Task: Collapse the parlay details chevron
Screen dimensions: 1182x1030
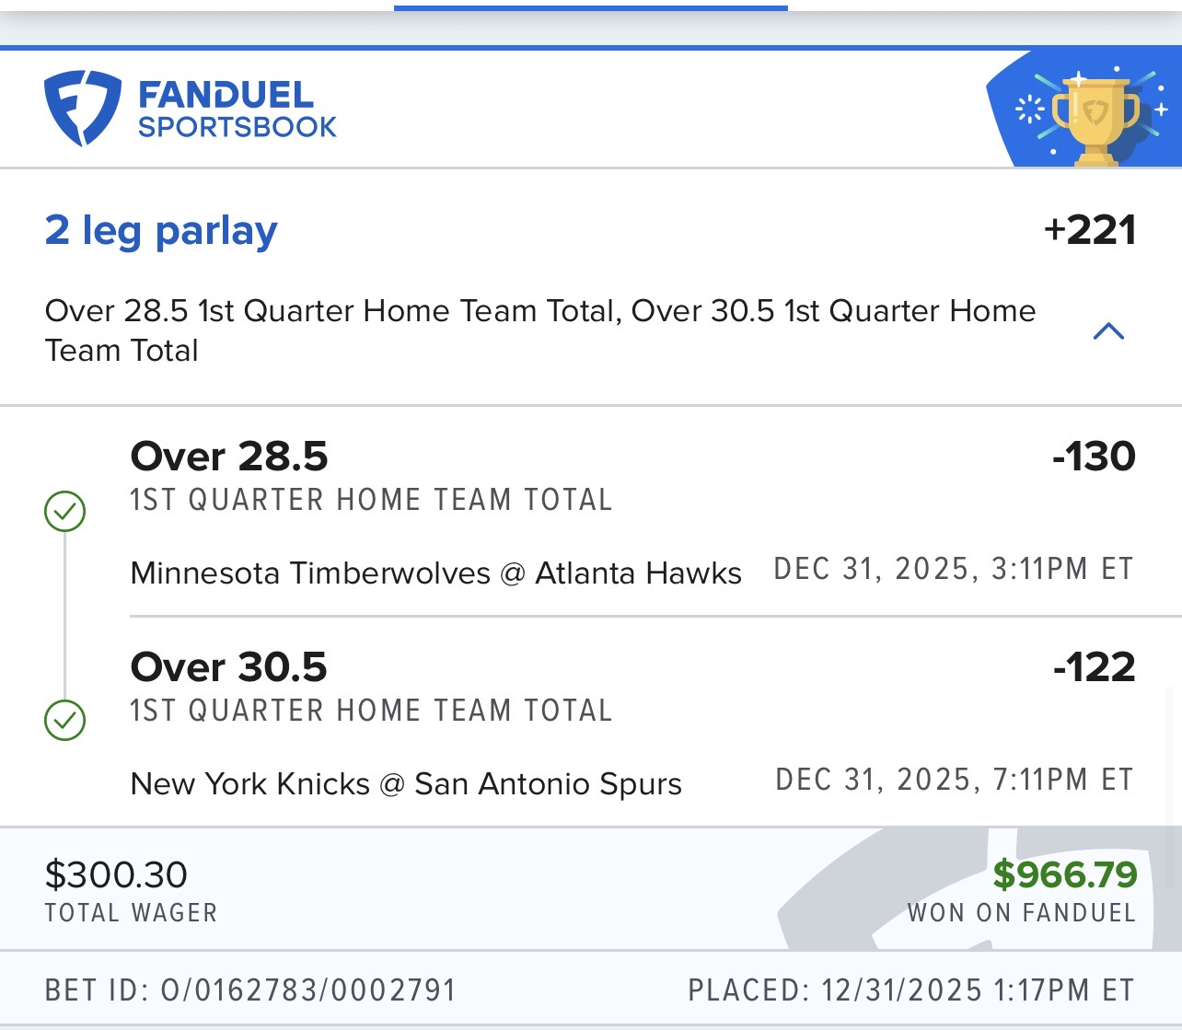Action: pos(1108,331)
